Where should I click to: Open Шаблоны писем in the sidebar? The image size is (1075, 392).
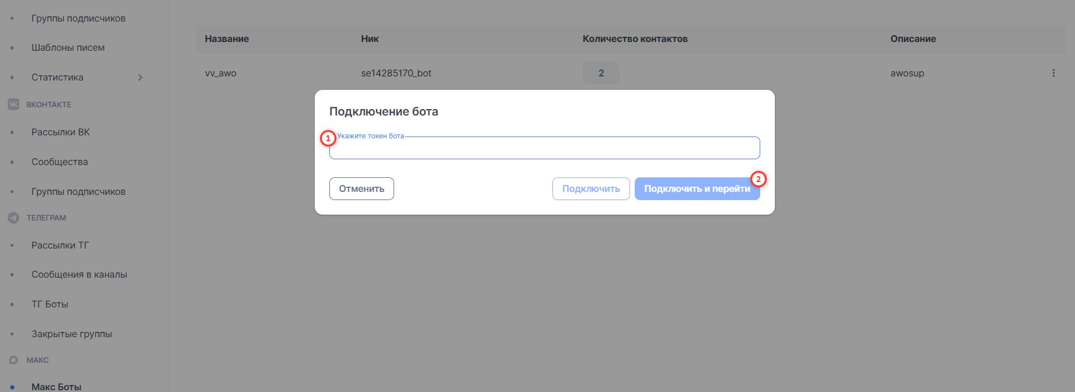click(x=68, y=47)
